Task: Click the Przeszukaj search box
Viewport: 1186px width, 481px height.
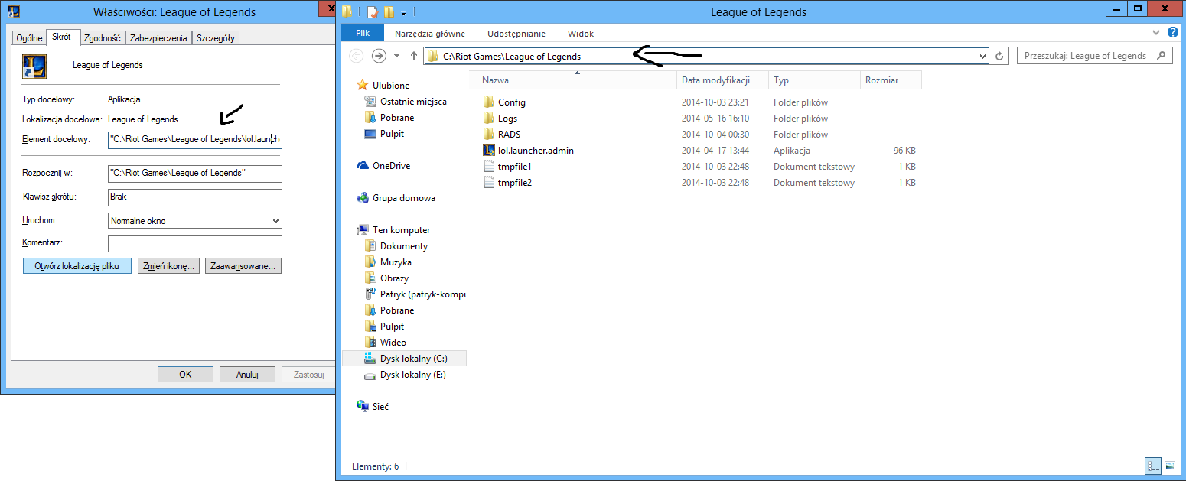Action: (x=1094, y=56)
